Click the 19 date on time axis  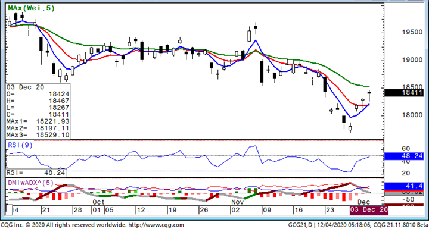(172, 210)
